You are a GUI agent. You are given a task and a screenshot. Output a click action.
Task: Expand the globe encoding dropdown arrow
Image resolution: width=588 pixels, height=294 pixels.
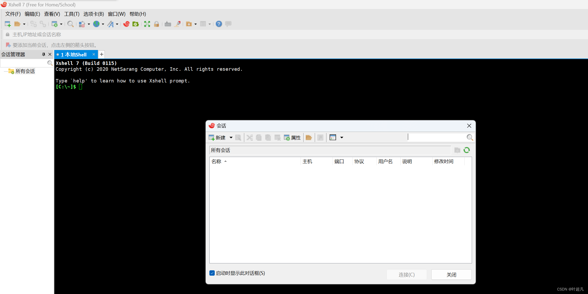point(103,24)
